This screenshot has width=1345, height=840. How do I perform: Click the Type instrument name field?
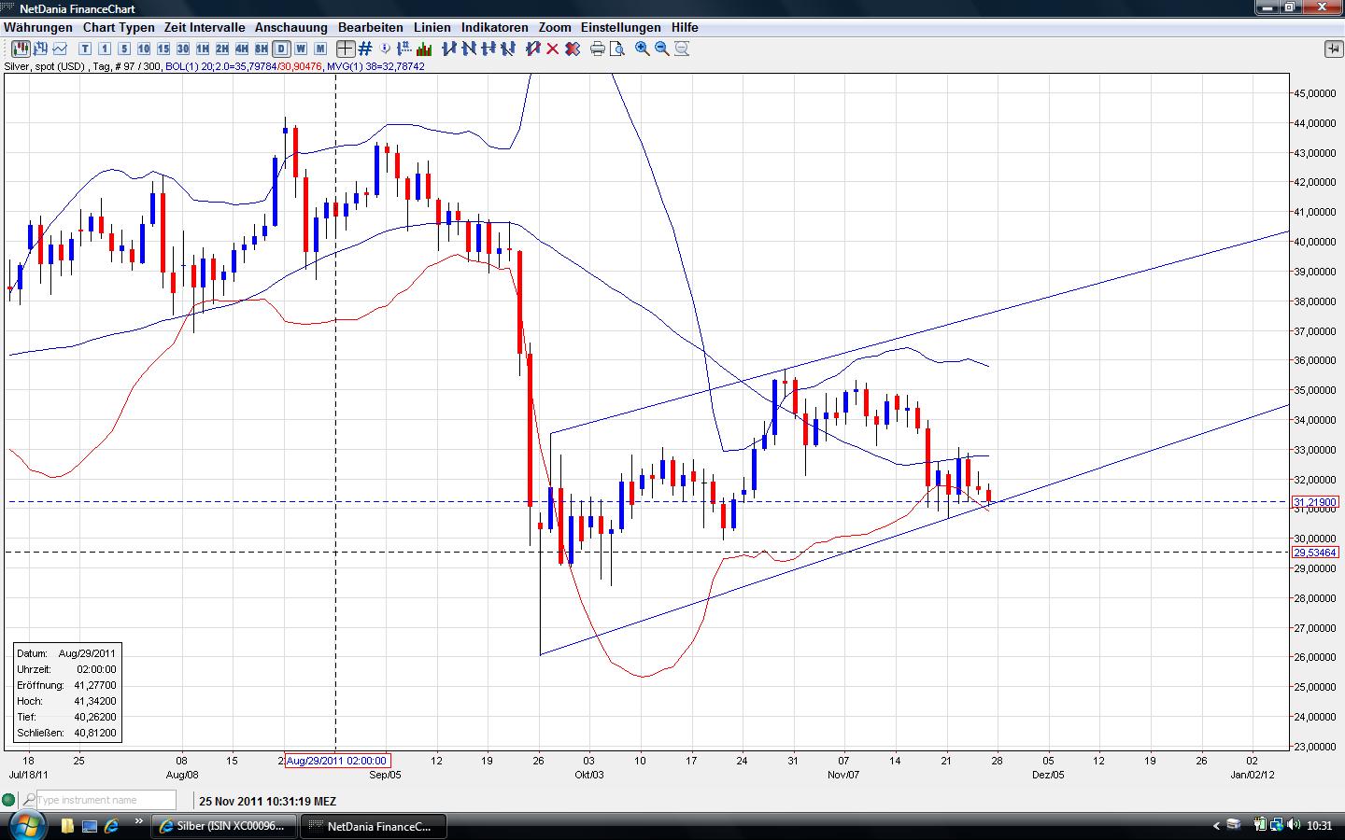tap(106, 800)
